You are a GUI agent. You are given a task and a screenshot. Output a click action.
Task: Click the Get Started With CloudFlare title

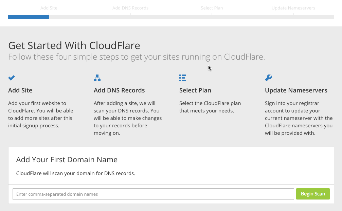(74, 45)
